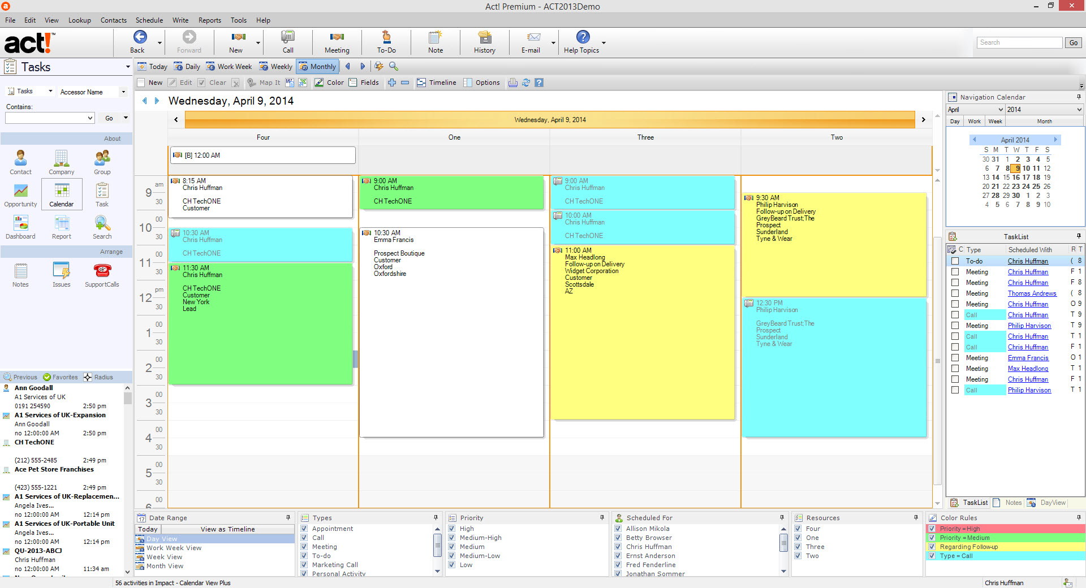Click the Back navigation icon
This screenshot has height=588, width=1086.
140,37
